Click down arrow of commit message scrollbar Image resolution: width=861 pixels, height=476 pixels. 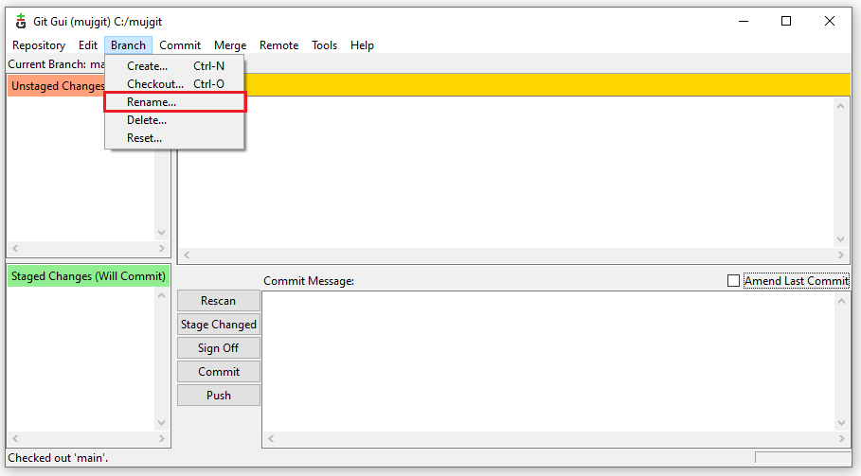(841, 423)
